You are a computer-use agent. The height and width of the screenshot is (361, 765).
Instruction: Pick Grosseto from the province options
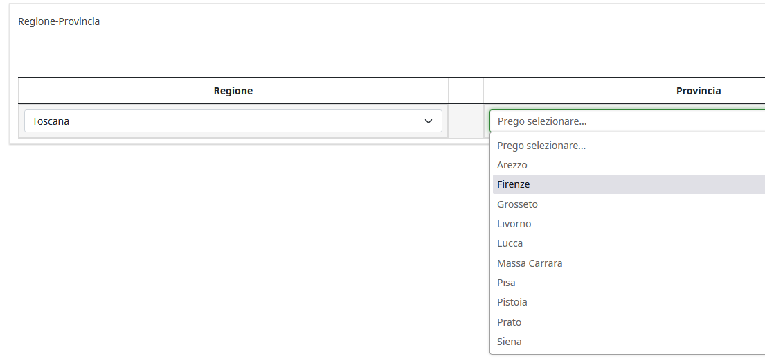pyautogui.click(x=517, y=204)
